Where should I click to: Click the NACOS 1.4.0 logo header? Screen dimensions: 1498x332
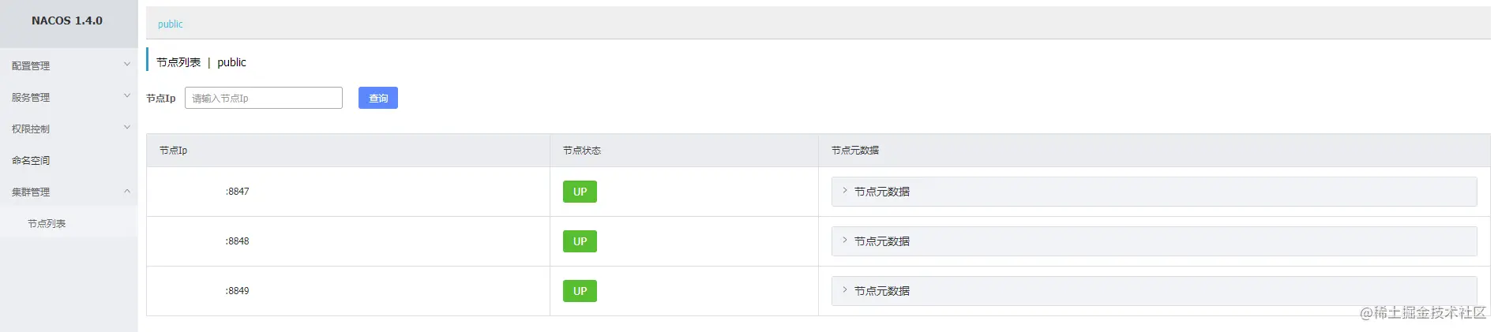tap(67, 21)
